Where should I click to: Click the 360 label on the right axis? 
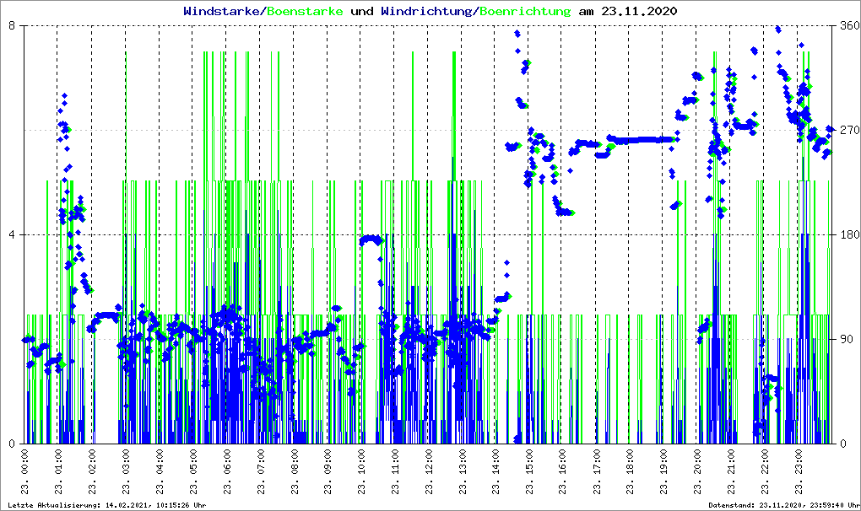848,26
